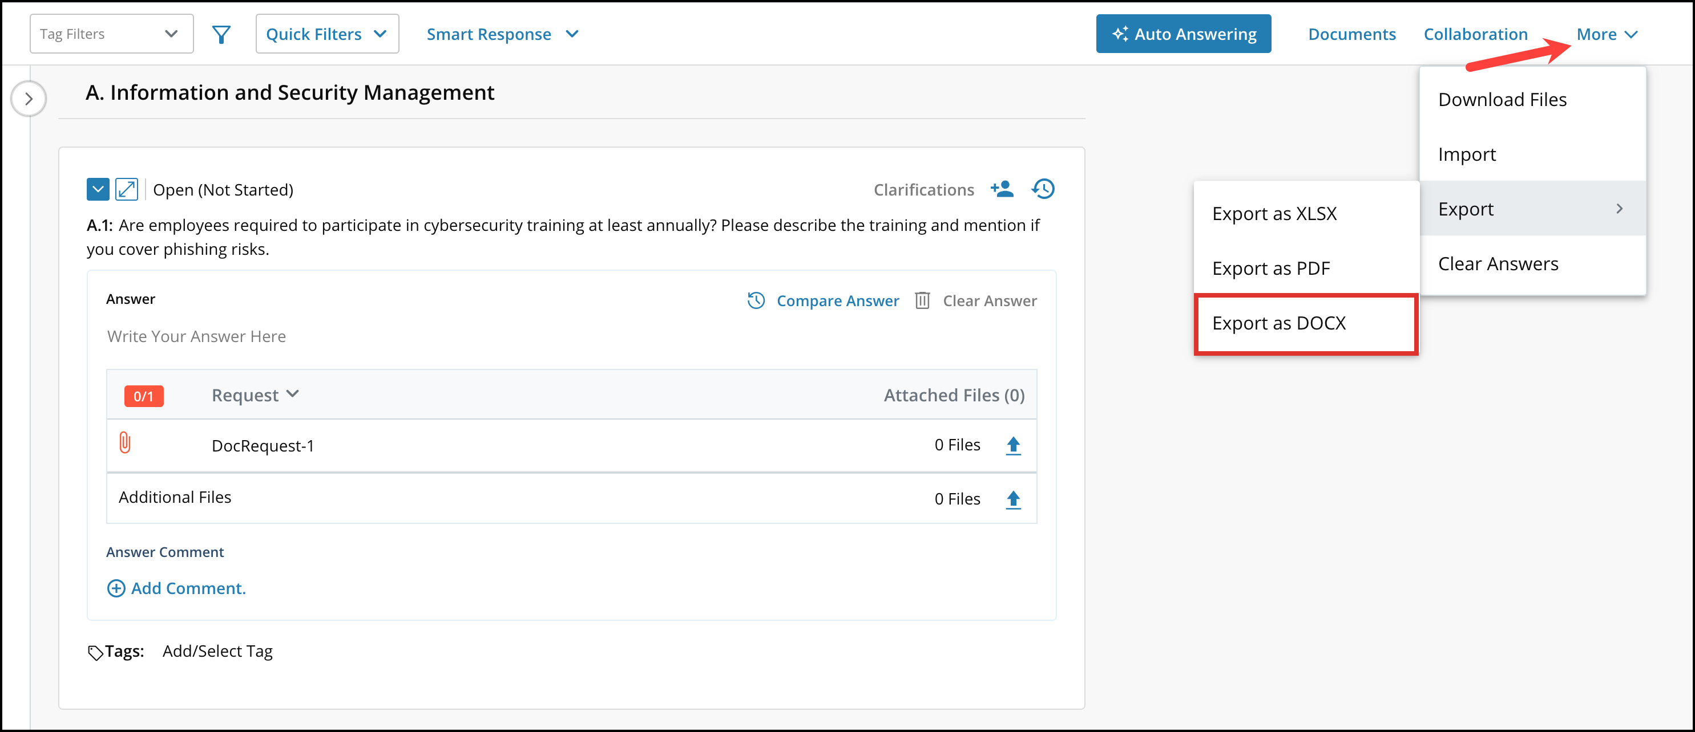
Task: Open the question history icon
Action: 1043,189
